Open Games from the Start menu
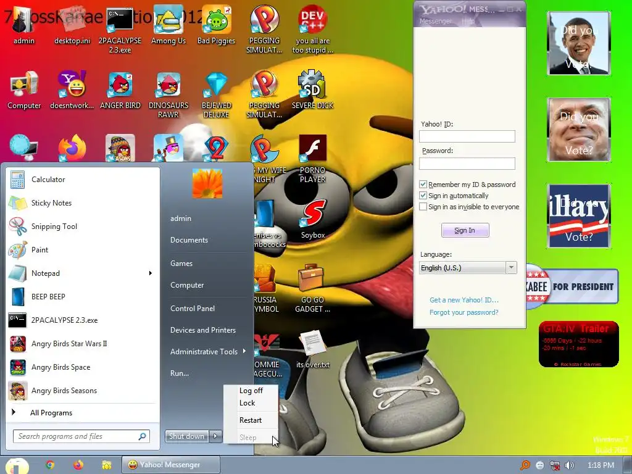This screenshot has height=474, width=632. [x=181, y=263]
